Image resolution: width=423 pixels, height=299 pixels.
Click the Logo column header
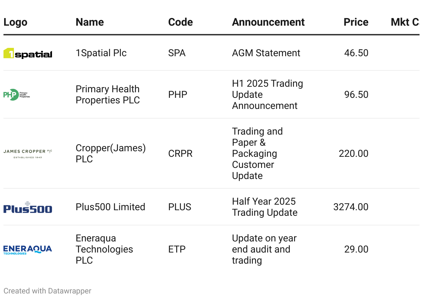[15, 22]
